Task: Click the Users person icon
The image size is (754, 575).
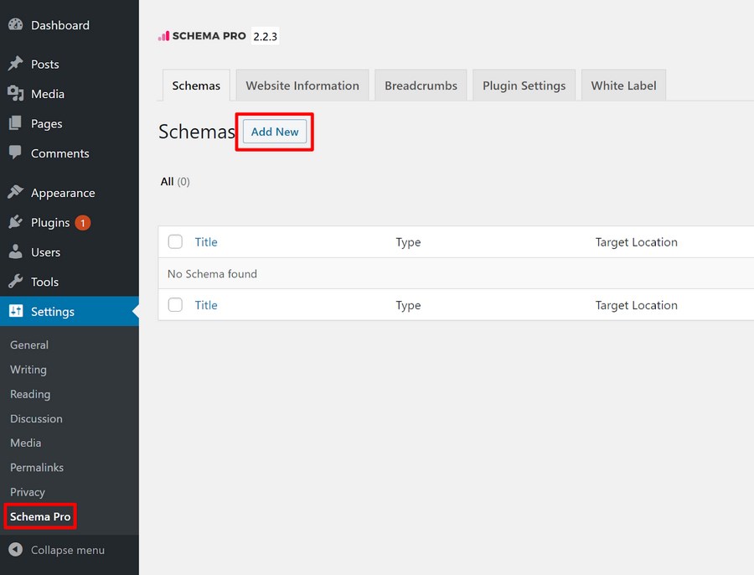Action: tap(15, 251)
